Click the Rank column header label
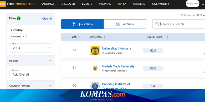 74,37
